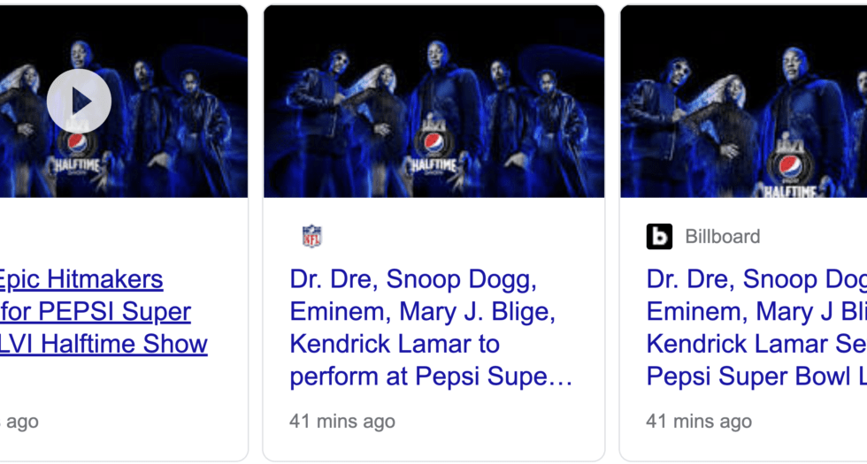Click "Kendrick Lamar to" line in NFL headline
The height and width of the screenshot is (464, 867).
(395, 344)
